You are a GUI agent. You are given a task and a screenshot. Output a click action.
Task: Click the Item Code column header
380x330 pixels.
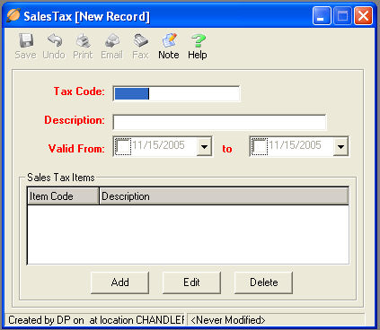(x=63, y=196)
